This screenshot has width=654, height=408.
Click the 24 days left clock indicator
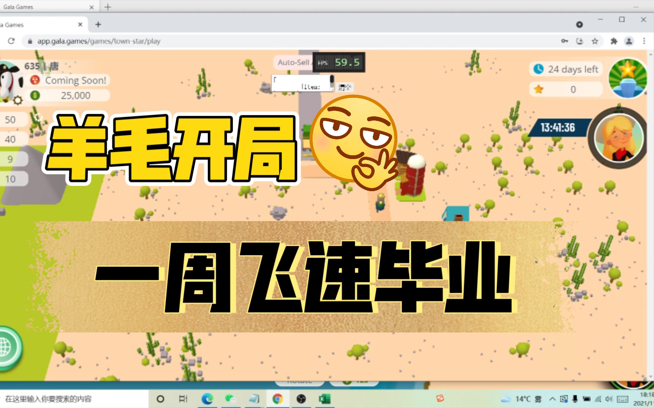565,69
